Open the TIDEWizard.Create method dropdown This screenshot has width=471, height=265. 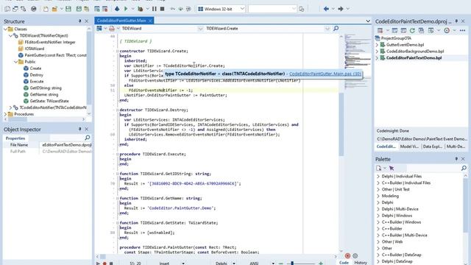[x=327, y=29]
